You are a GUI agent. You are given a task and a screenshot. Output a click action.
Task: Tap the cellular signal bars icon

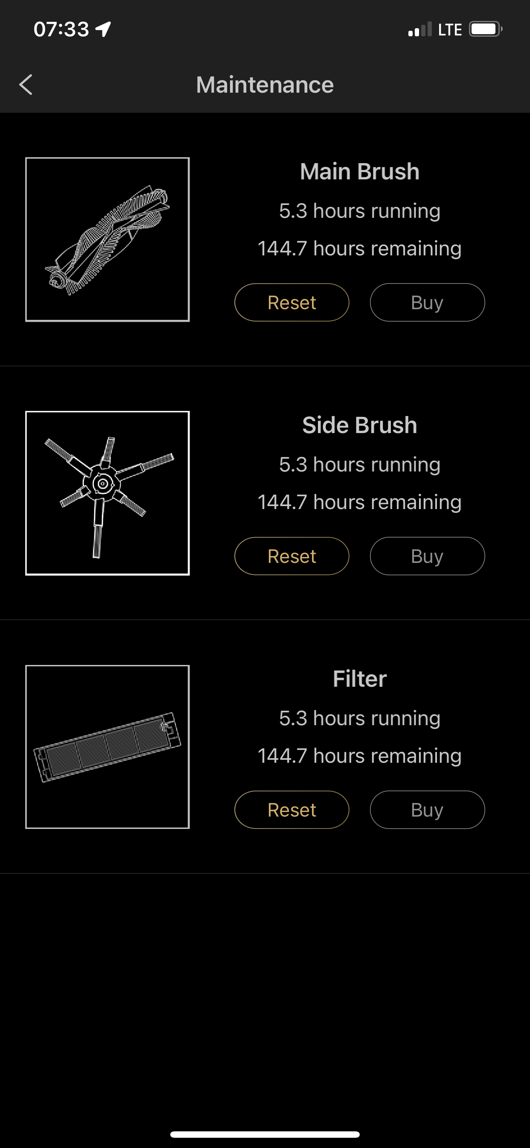[x=419, y=29]
